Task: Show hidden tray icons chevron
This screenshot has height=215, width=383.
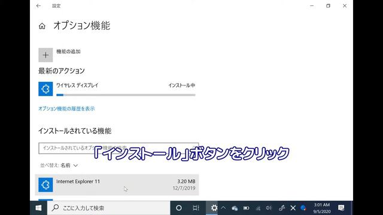Action: (223, 208)
